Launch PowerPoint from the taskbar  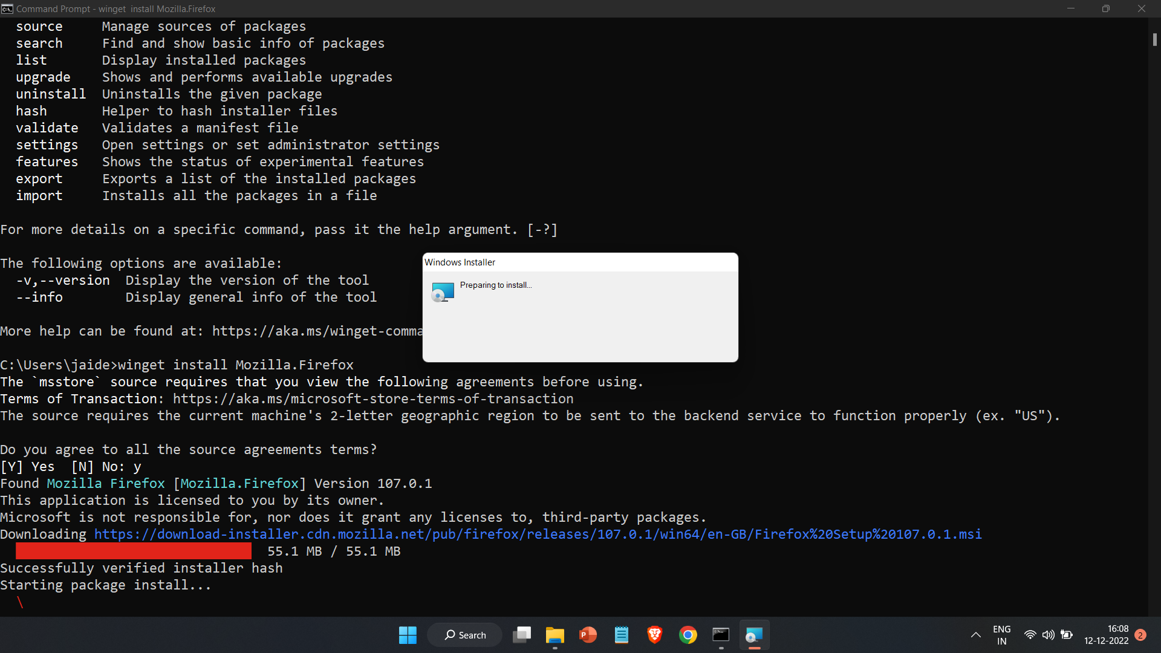point(588,635)
